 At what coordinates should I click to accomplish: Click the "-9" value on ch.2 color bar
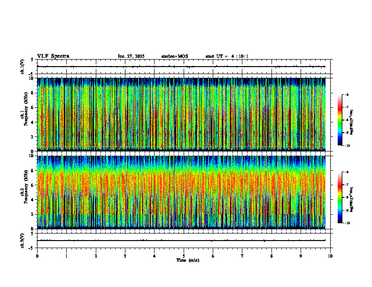tap(347, 210)
